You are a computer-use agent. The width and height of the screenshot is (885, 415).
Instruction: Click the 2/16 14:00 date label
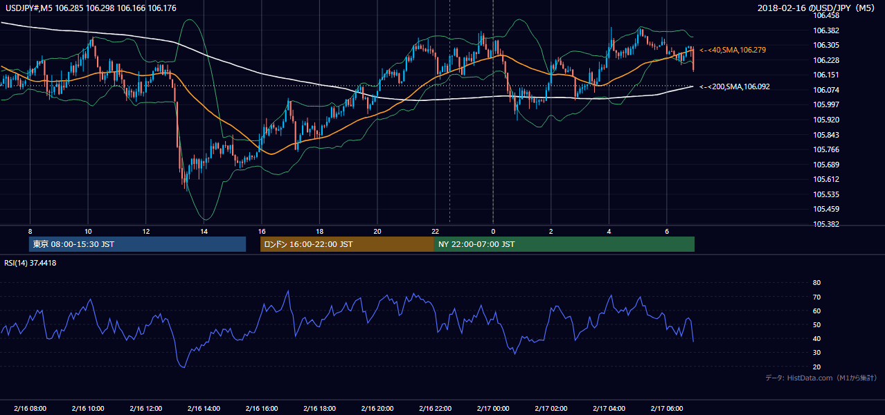pyautogui.click(x=204, y=408)
